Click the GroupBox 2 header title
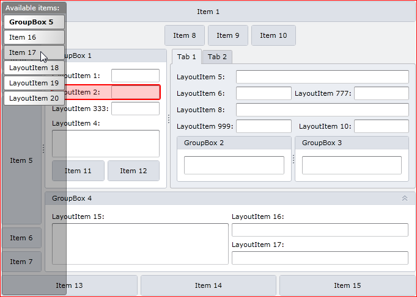Image resolution: width=417 pixels, height=297 pixels. 204,143
